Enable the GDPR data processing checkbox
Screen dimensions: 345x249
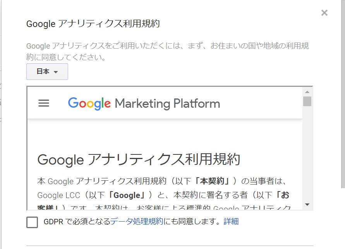(32, 222)
